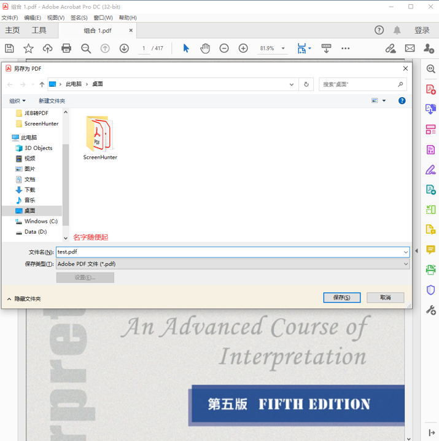The width and height of the screenshot is (439, 441).
Task: Open the 文件(F) menu
Action: click(x=10, y=18)
